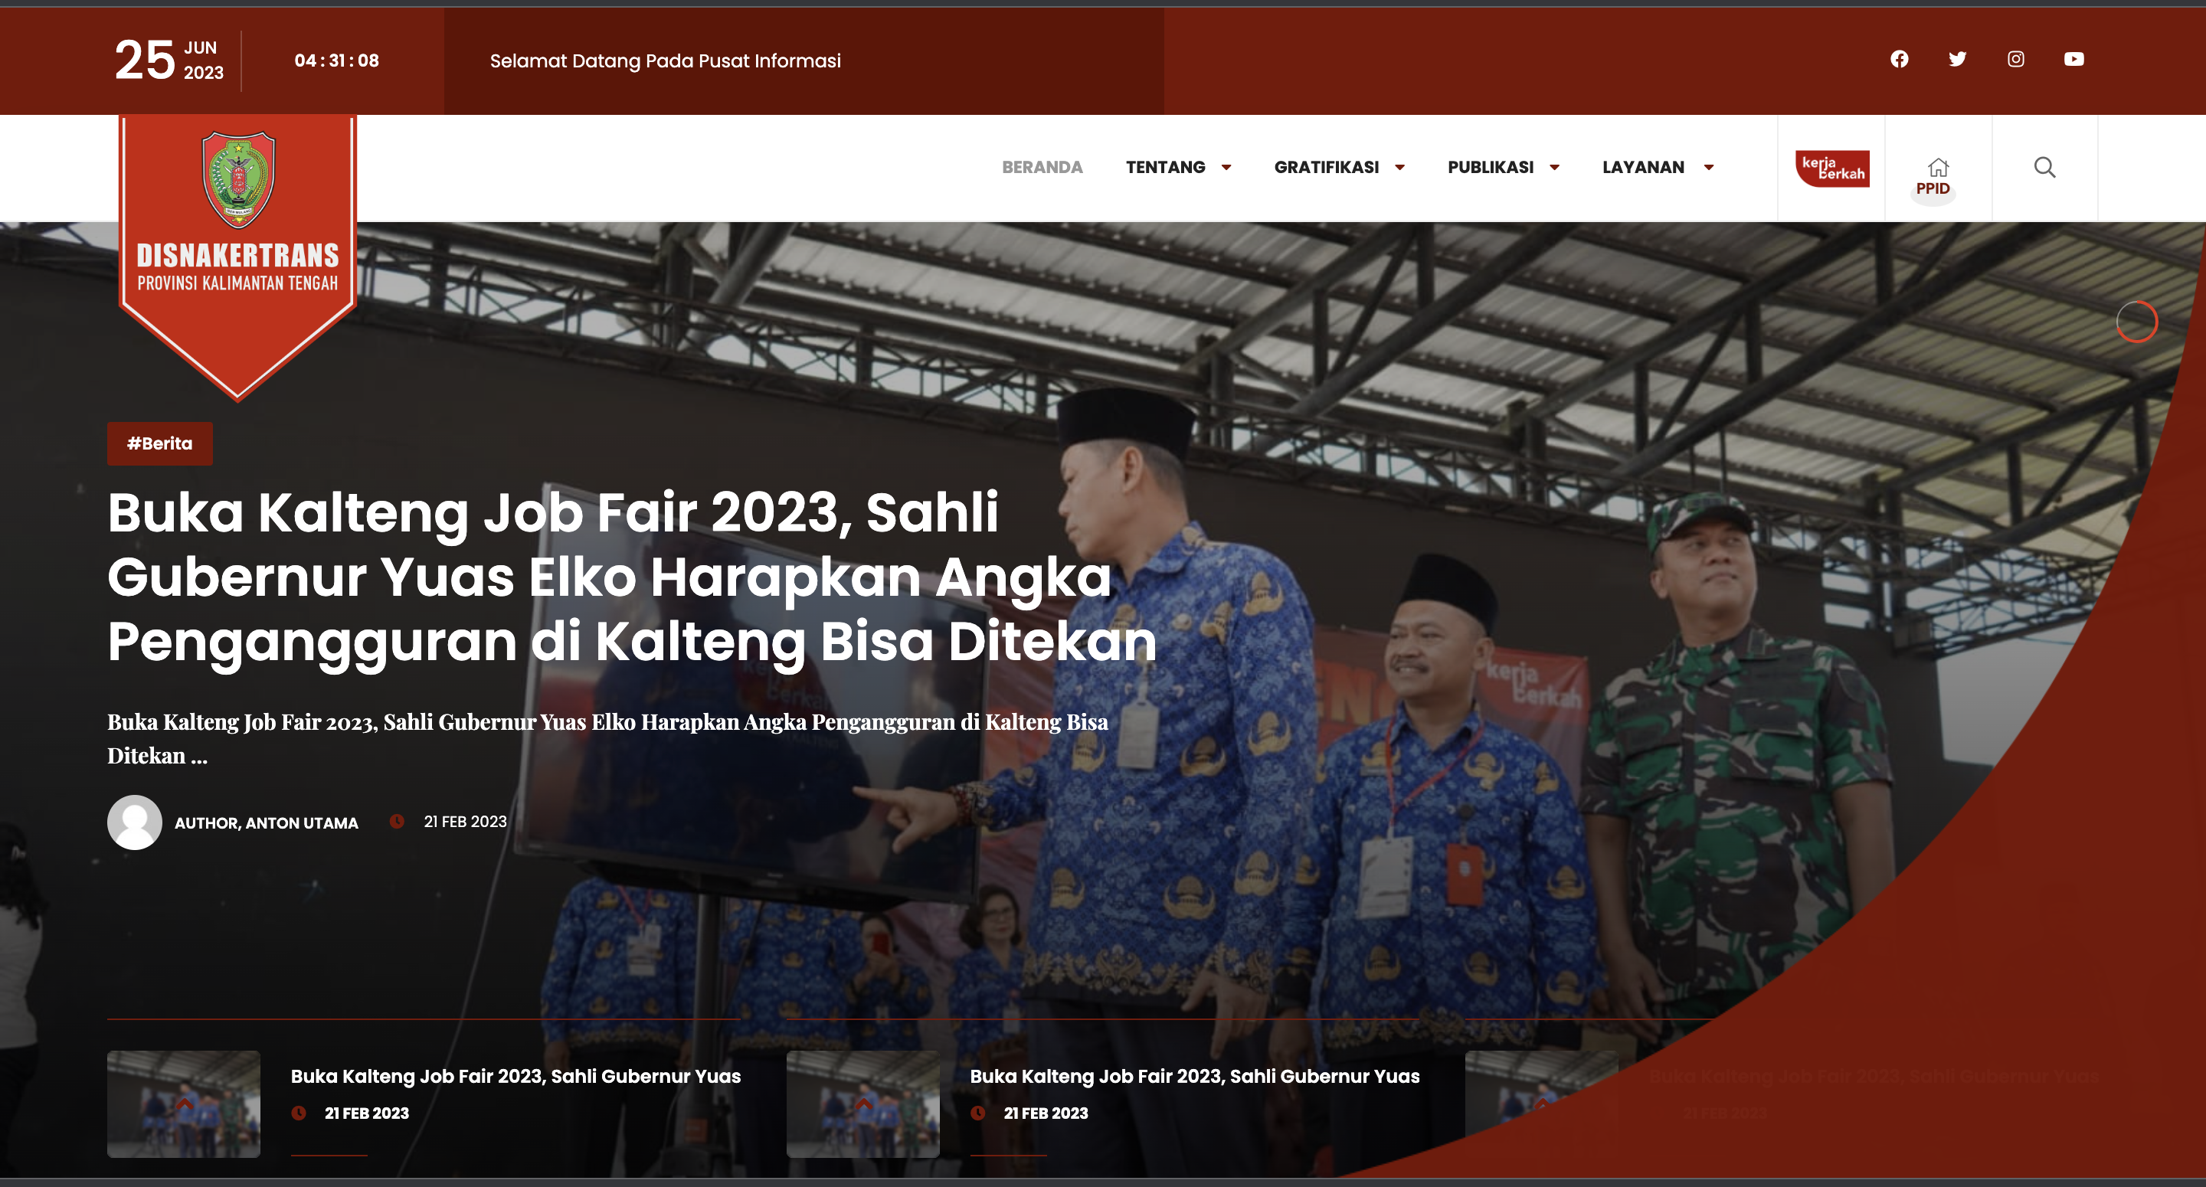Screen dimensions: 2206x1187
Task: Open the Instagram social link
Action: [2015, 59]
